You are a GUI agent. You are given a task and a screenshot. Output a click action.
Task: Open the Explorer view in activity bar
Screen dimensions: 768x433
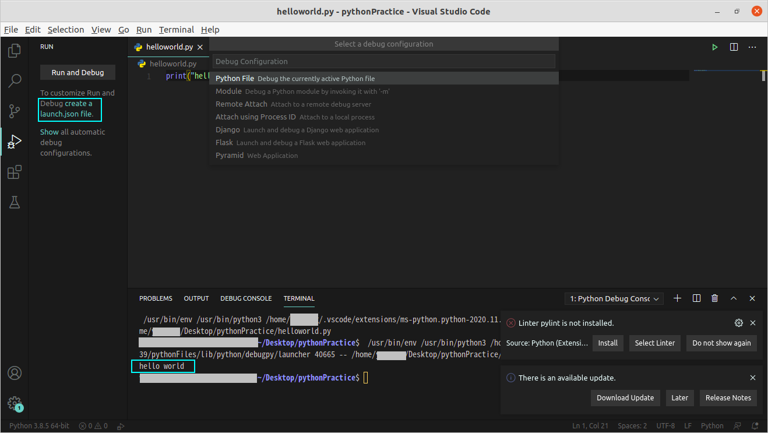[15, 51]
